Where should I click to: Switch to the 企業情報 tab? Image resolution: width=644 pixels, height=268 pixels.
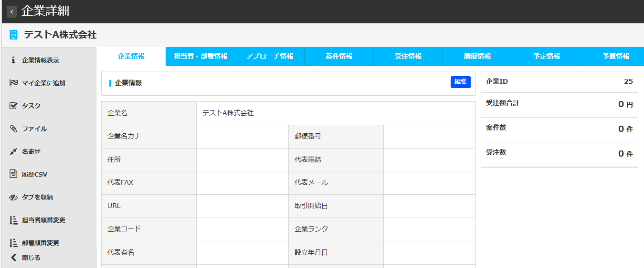(x=131, y=56)
